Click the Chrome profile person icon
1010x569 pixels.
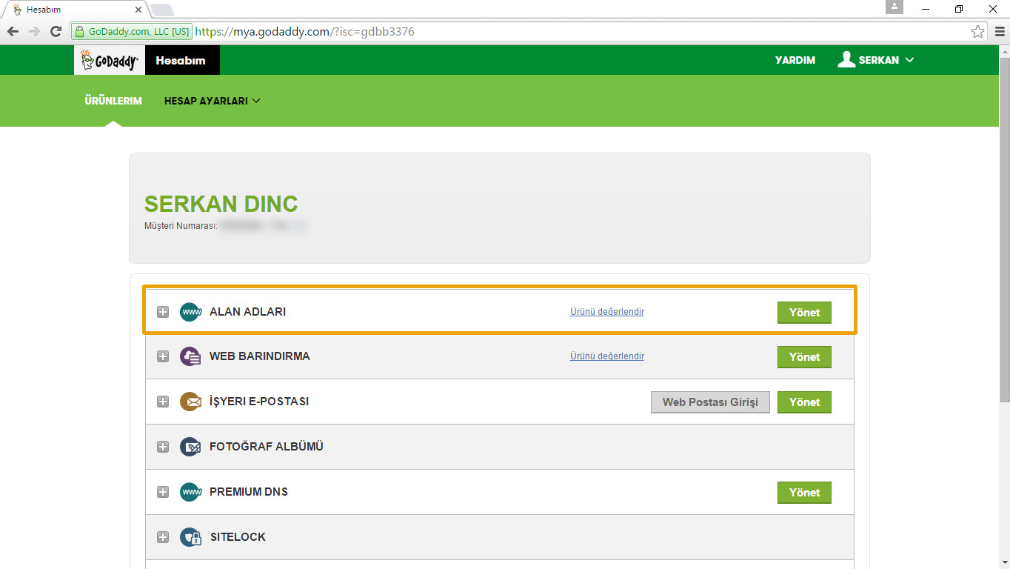[x=894, y=7]
